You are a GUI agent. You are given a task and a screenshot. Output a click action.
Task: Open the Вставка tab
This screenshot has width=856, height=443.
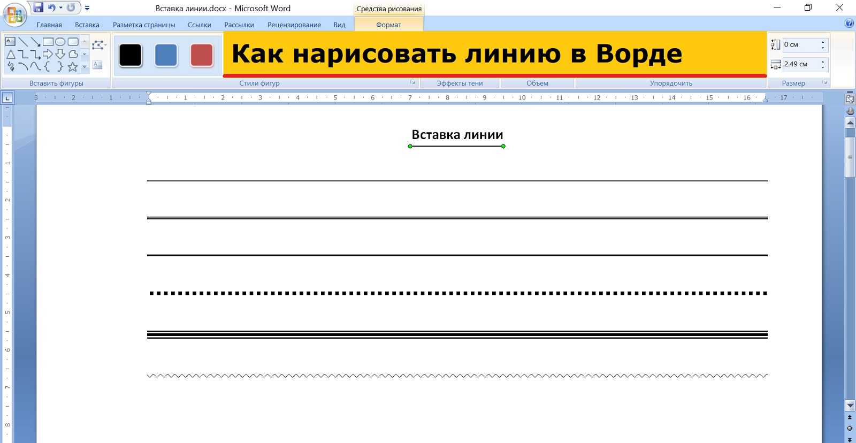[x=87, y=25]
